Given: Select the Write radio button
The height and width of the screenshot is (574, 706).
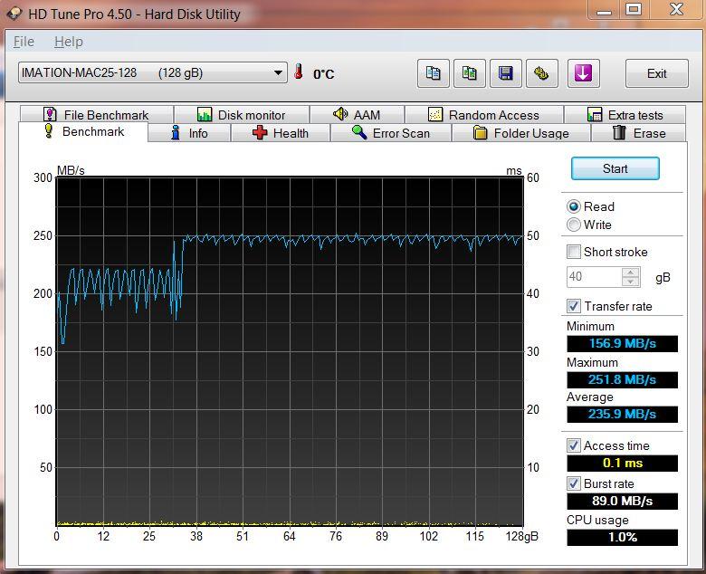Looking at the screenshot, I should pyautogui.click(x=574, y=225).
